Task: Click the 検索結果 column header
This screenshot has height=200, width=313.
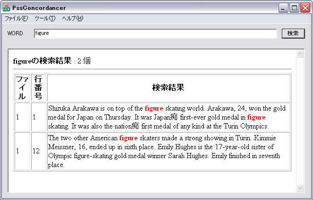Action: tap(168, 88)
